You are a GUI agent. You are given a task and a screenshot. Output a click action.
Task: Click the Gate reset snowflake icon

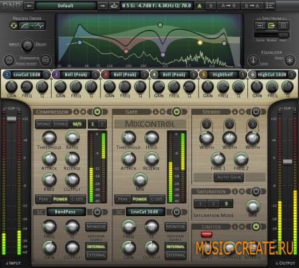pos(162,112)
